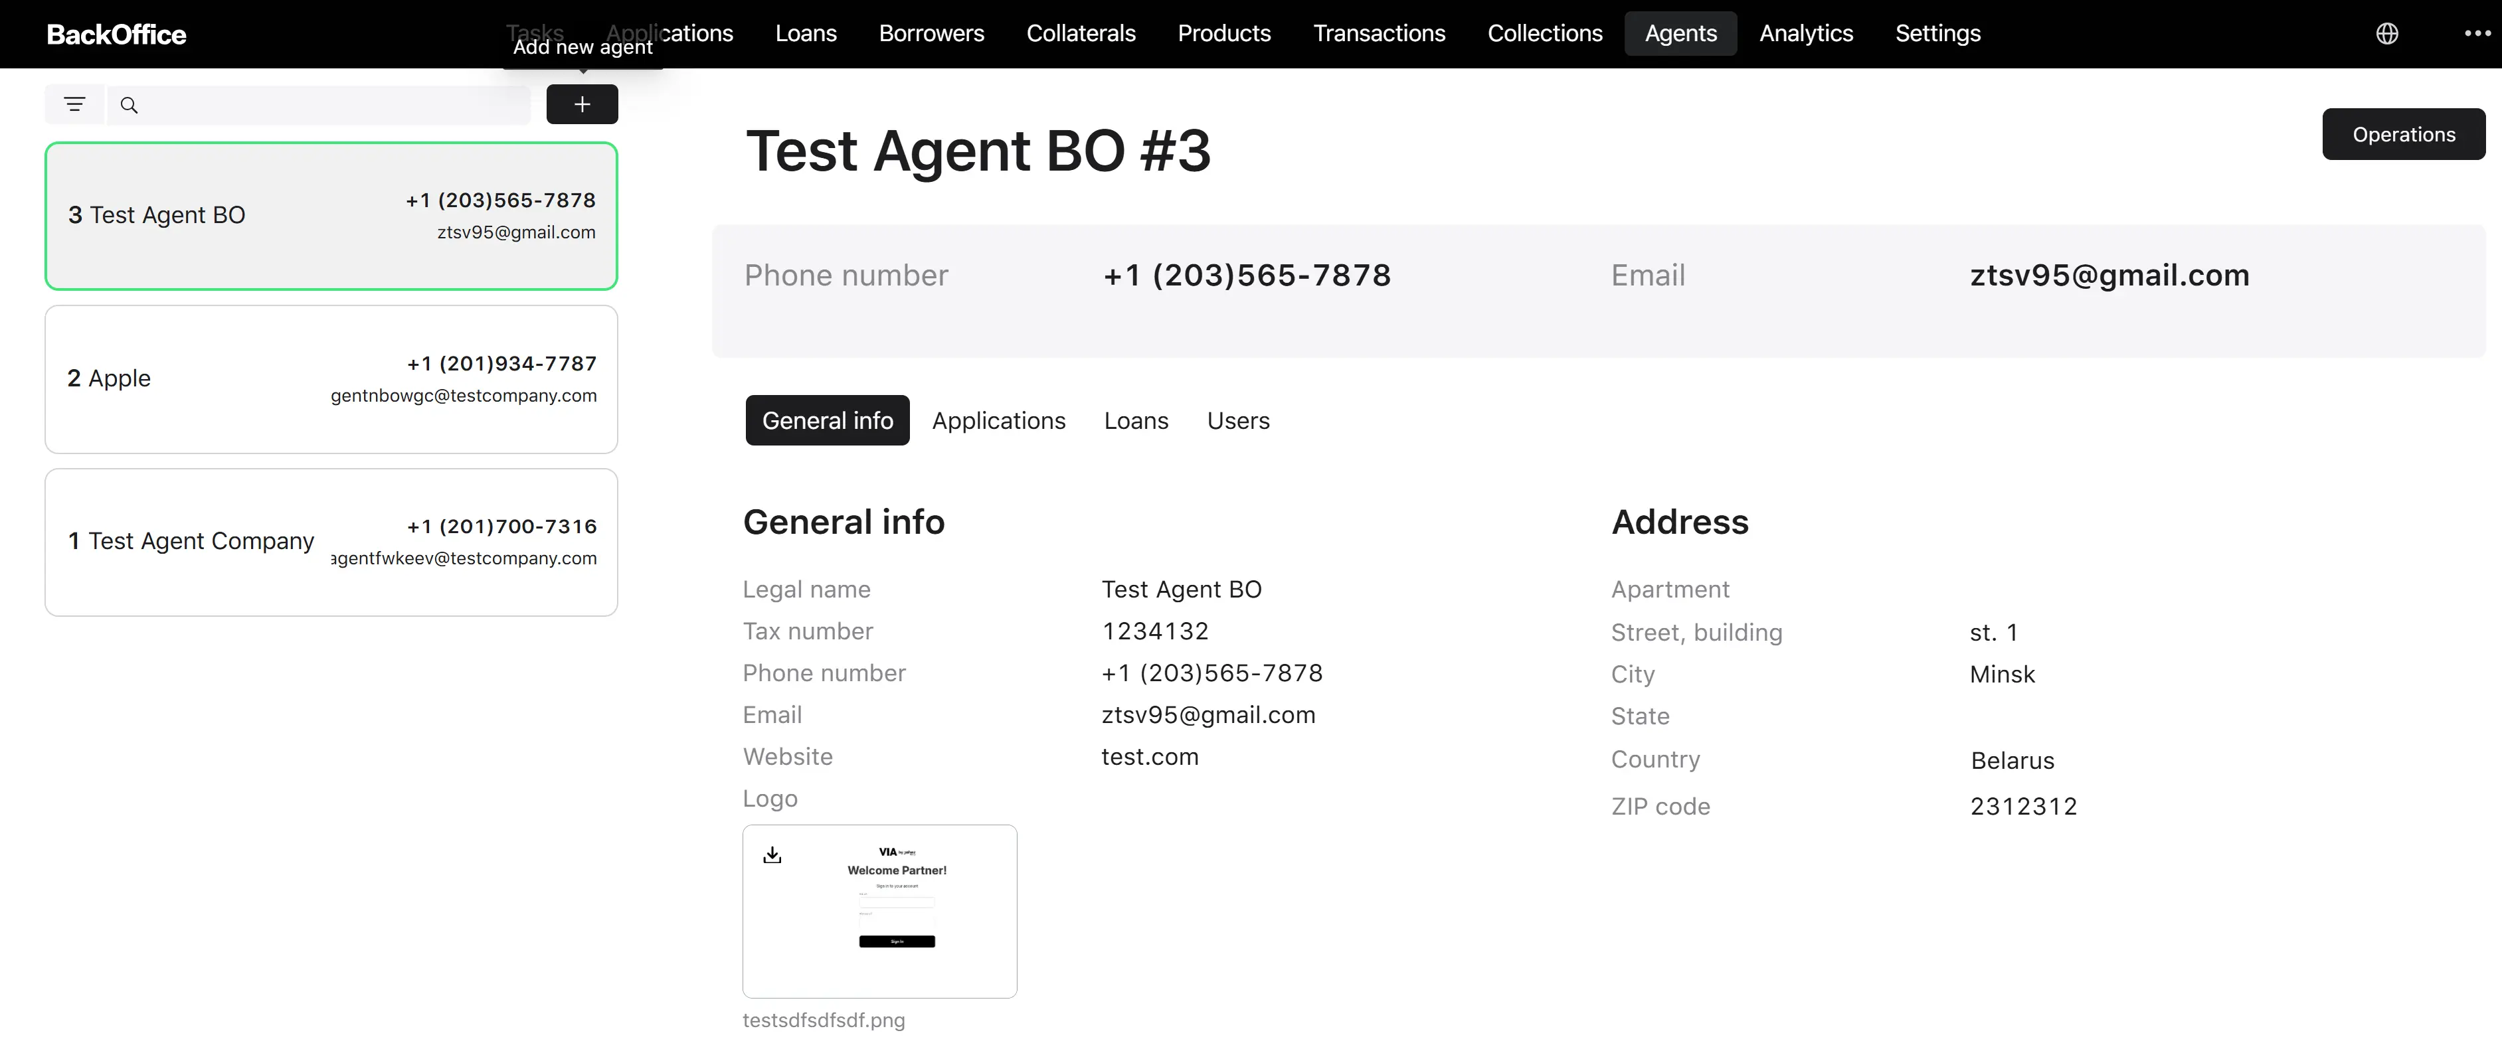This screenshot has height=1049, width=2502.
Task: Click the filter icon beside search
Action: tap(75, 104)
